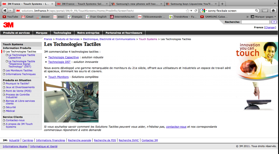Open the address bar history dropdown arrow

(x=191, y=11)
